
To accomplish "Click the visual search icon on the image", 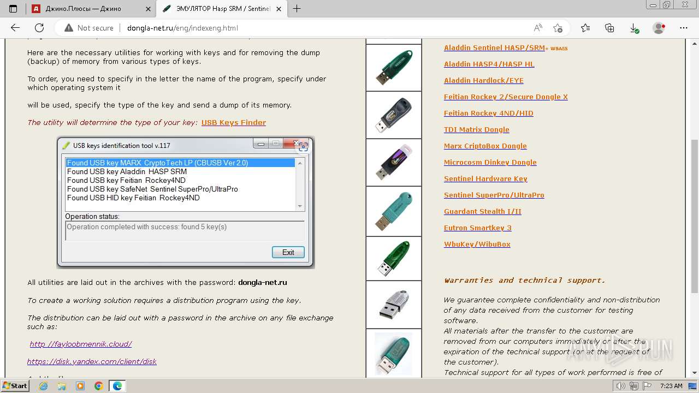I will tap(303, 146).
